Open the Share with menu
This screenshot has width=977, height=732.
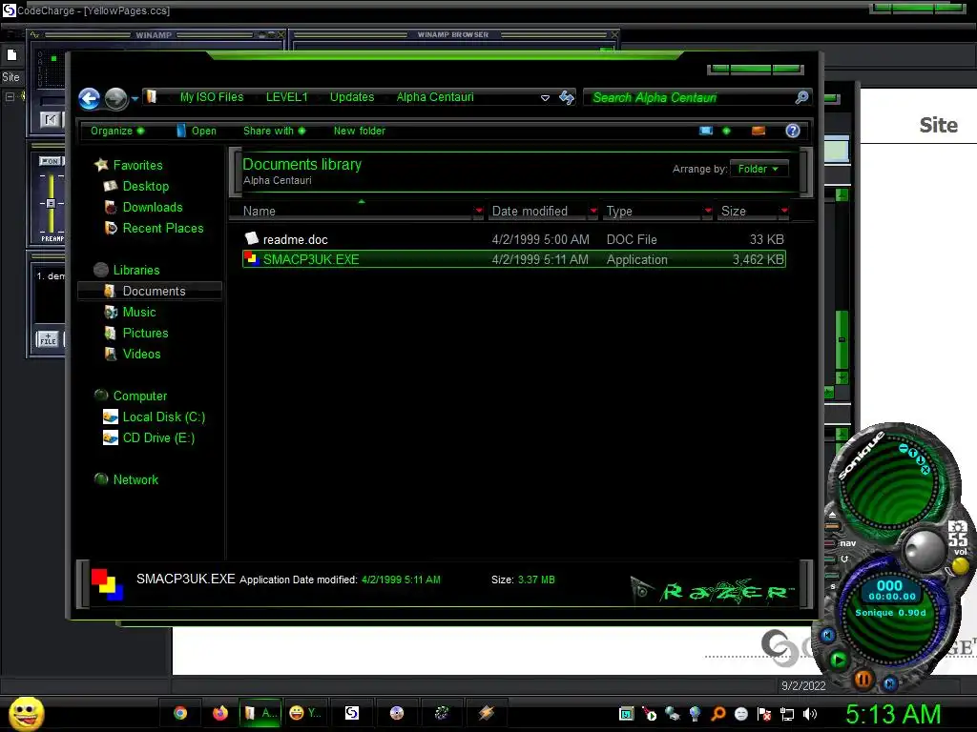274,131
